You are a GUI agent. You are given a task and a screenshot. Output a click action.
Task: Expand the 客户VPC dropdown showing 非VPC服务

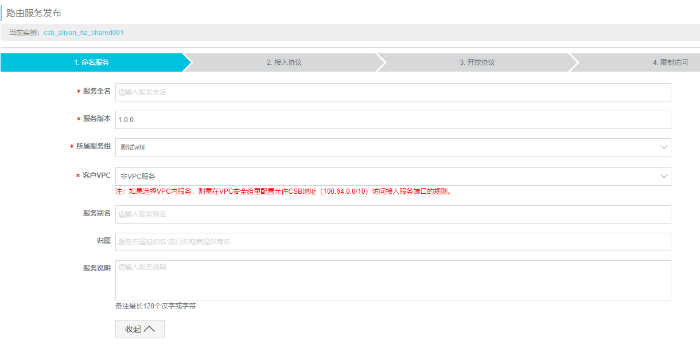click(392, 177)
